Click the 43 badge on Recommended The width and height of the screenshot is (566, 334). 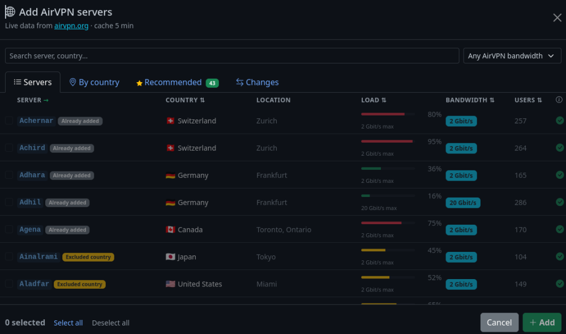point(212,83)
